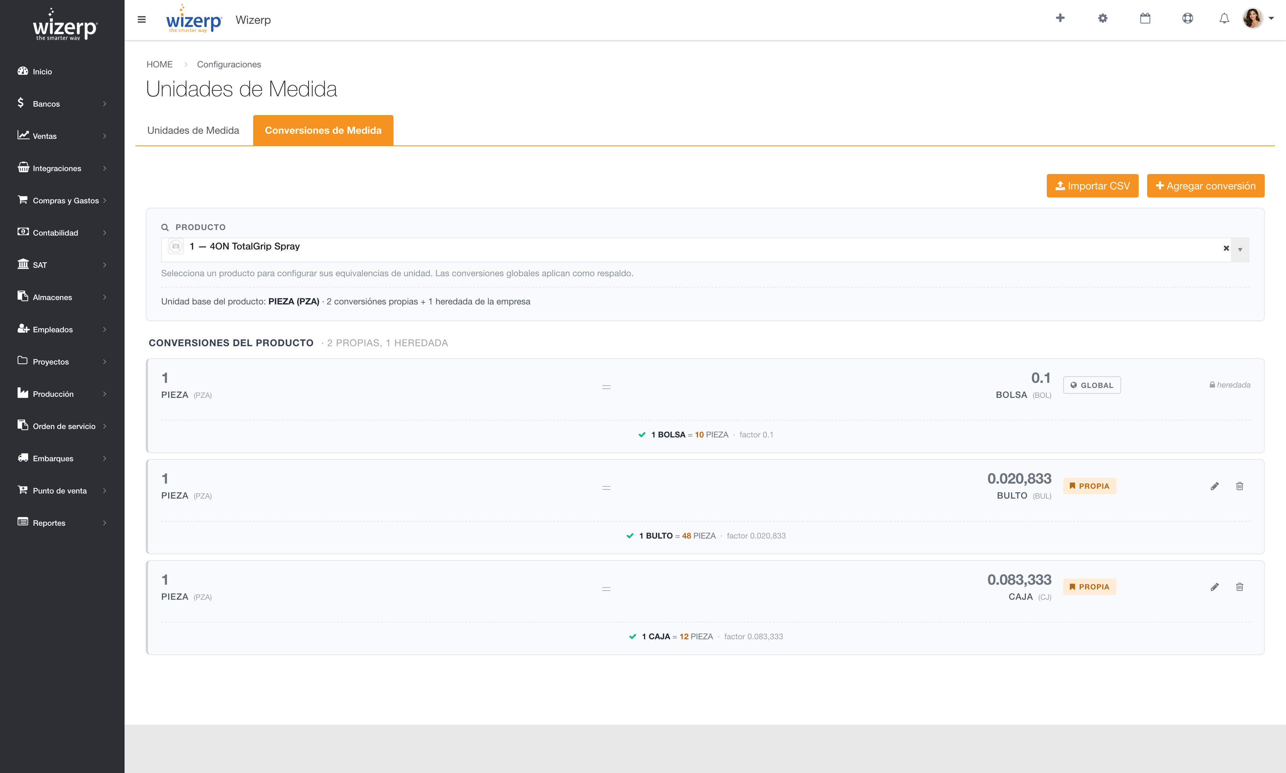Click the PROPIA badge on CAJA row
Screen dimensions: 1286x773
1090,587
